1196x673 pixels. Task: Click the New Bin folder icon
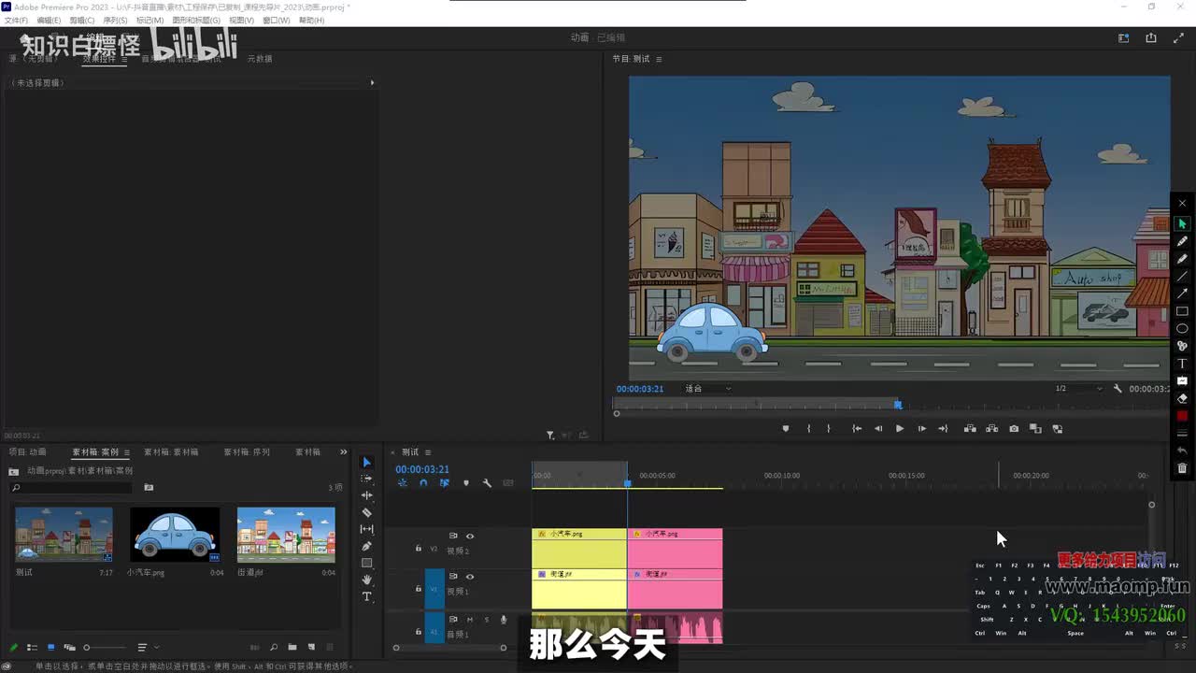point(292,647)
